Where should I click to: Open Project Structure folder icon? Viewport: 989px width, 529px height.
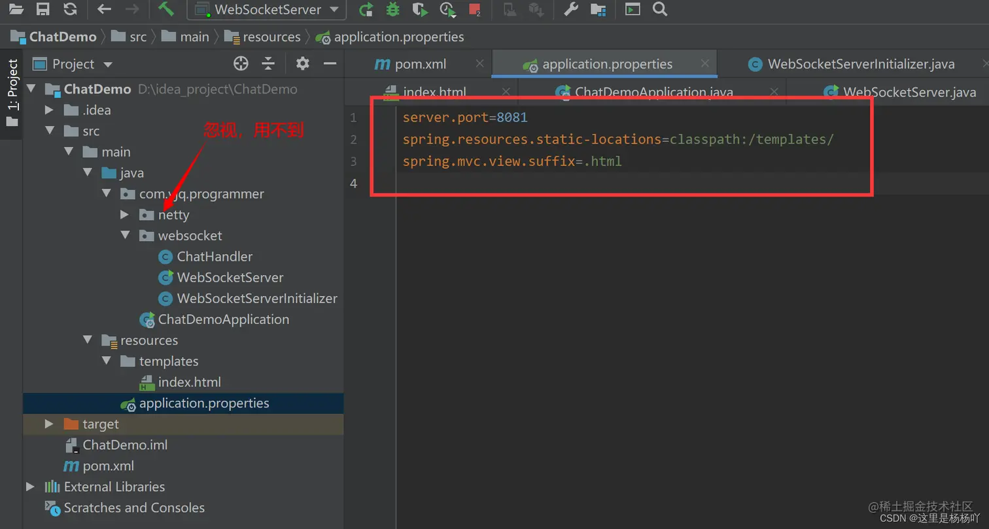(598, 9)
